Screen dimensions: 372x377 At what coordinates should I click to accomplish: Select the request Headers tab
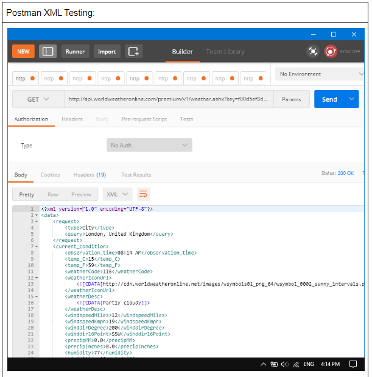pos(72,119)
